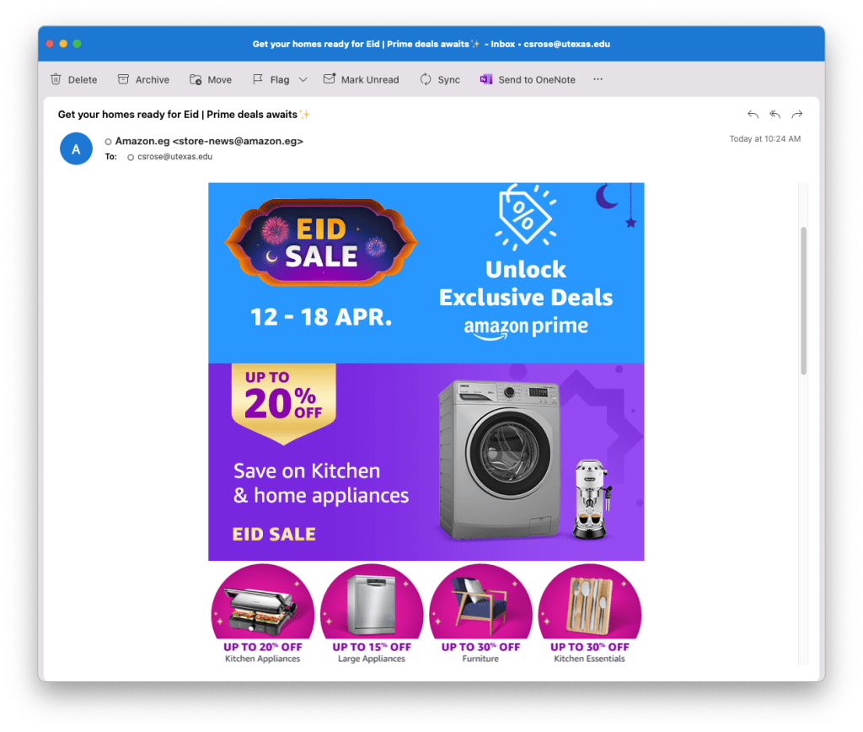The width and height of the screenshot is (863, 732).
Task: Click recipient csrose@utexas.edu
Action: click(174, 157)
